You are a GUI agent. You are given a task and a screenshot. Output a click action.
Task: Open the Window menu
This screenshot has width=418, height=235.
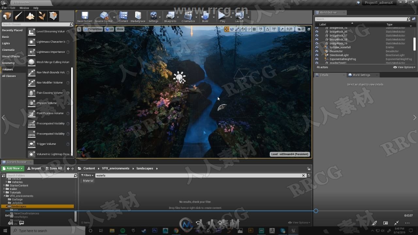(x=24, y=8)
